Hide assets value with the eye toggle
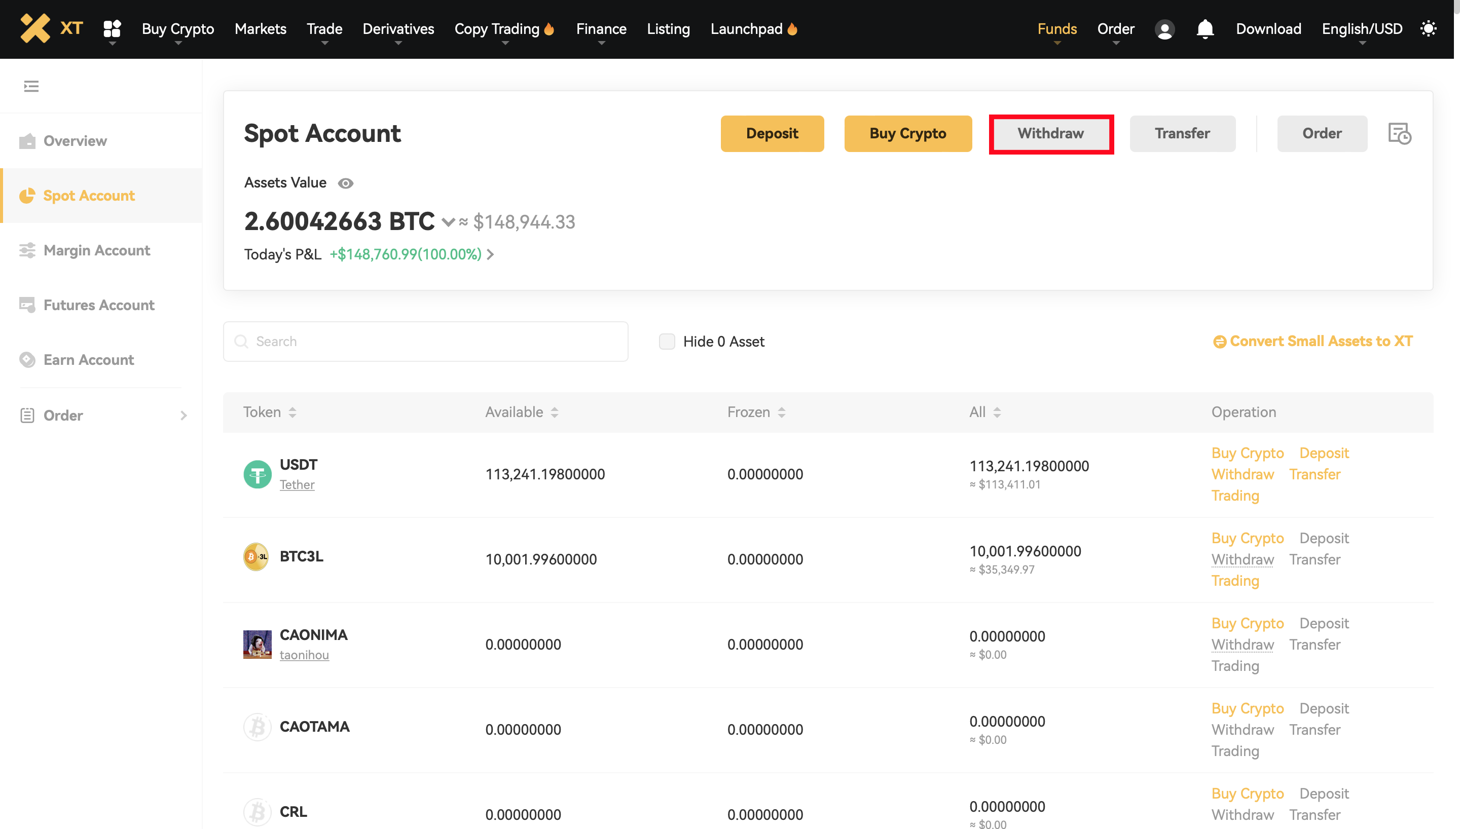The height and width of the screenshot is (829, 1460). [346, 183]
